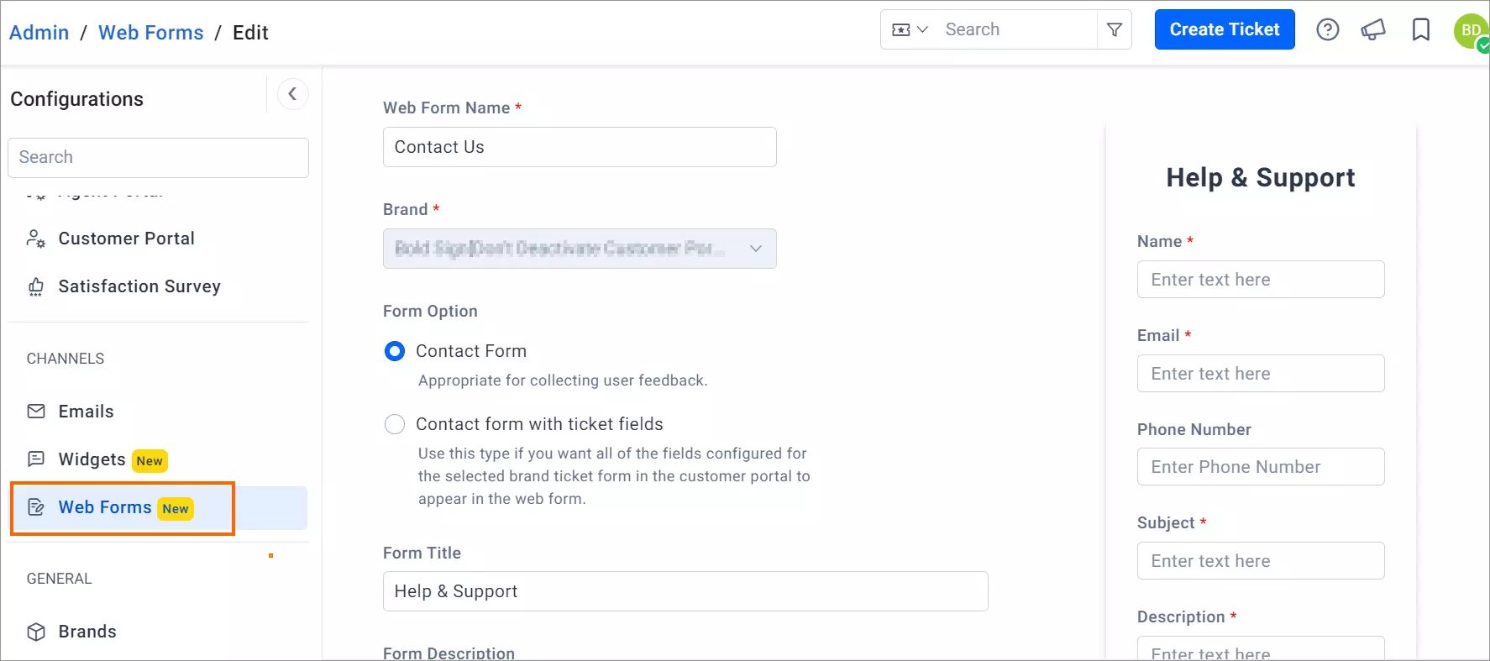Viewport: 1490px width, 661px height.
Task: Click the Satisfaction Survey thumbs icon
Action: pyautogui.click(x=36, y=287)
